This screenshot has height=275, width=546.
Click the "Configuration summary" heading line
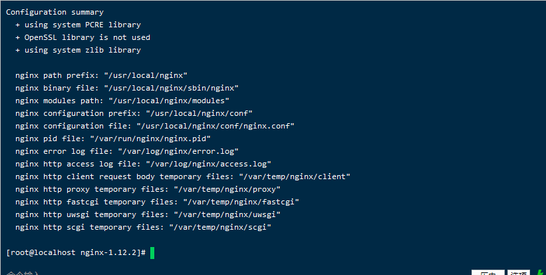point(55,13)
